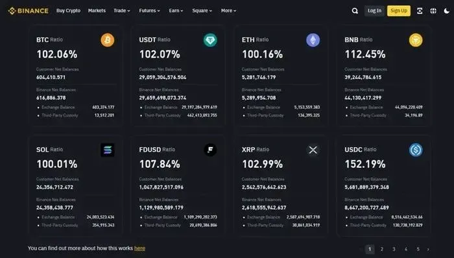The width and height of the screenshot is (454, 258).
Task: Open the Markets menu item
Action: (97, 11)
